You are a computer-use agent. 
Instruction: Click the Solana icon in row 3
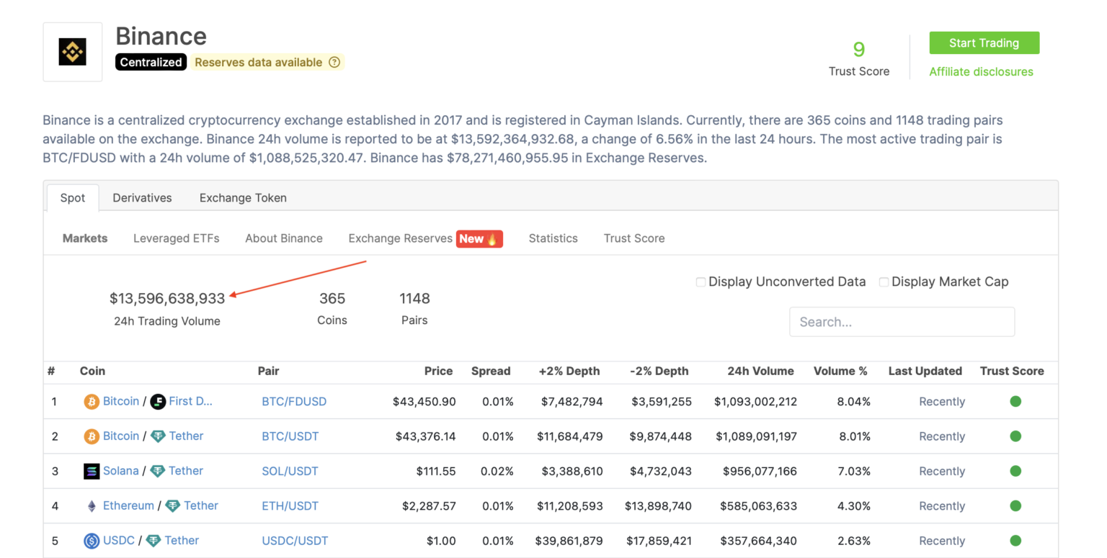(92, 472)
